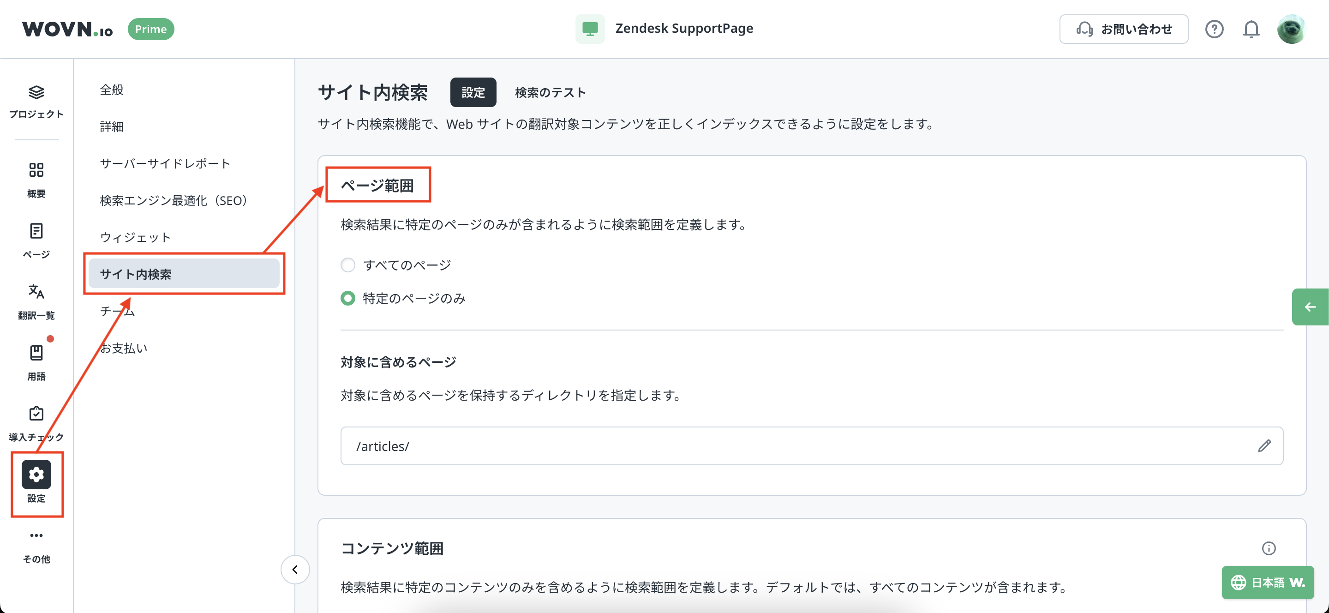
Task: Select the 特定のページのみ radio button
Action: tap(348, 298)
